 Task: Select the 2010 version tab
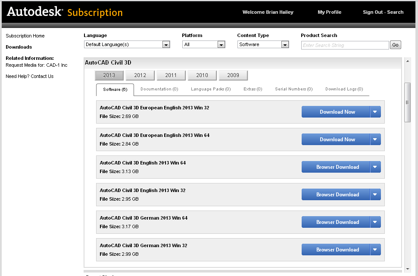click(x=202, y=75)
